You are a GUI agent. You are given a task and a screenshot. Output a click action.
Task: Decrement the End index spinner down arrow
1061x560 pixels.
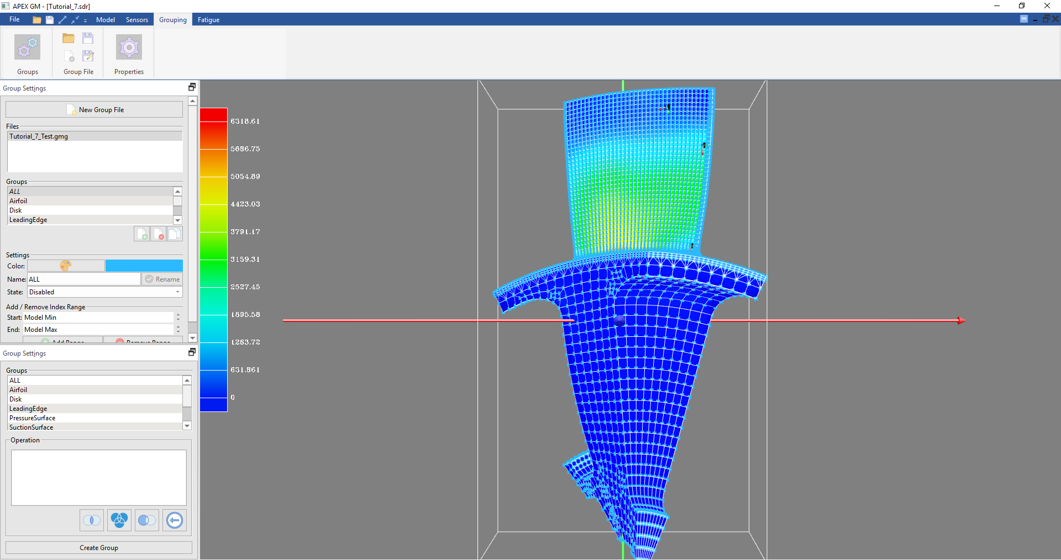click(178, 332)
